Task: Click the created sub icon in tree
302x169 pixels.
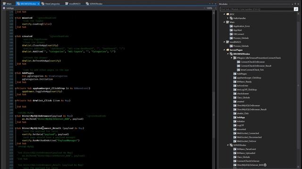Action: point(235,101)
